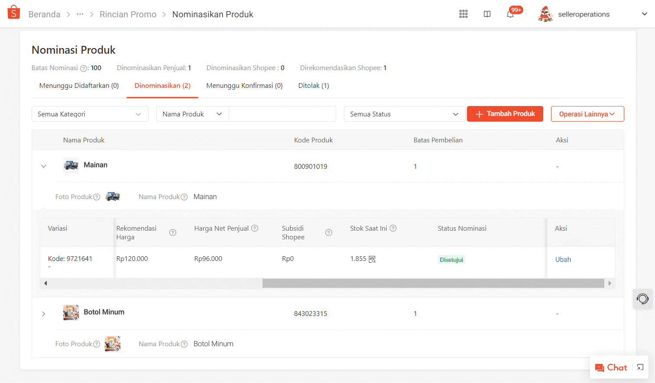655x383 pixels.
Task: Open the notifications bell icon
Action: click(x=510, y=14)
